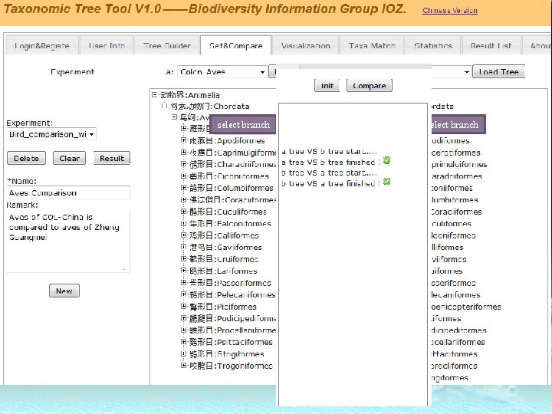Collapse the Aves class node in tree a

[174, 117]
